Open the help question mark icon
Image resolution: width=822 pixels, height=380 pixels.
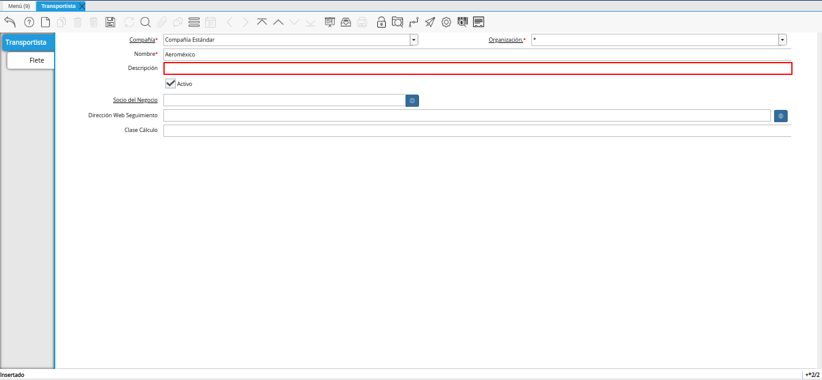point(29,22)
